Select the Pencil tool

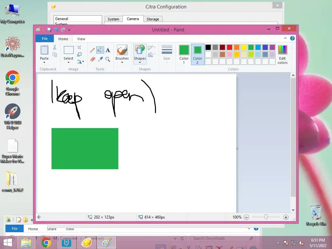pyautogui.click(x=92, y=50)
